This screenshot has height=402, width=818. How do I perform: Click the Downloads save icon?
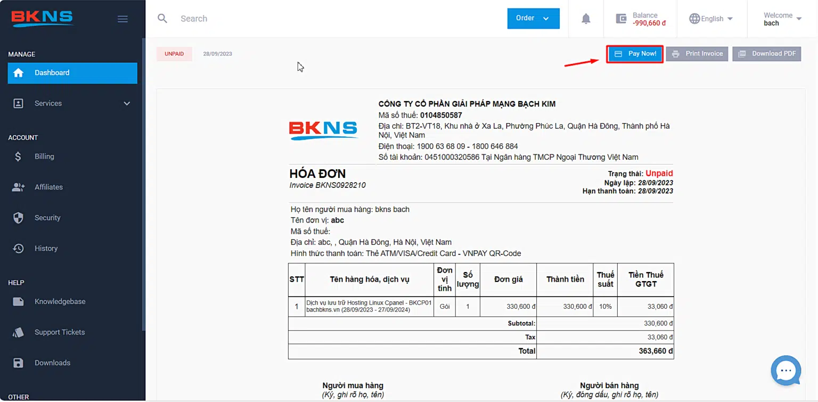click(x=18, y=363)
